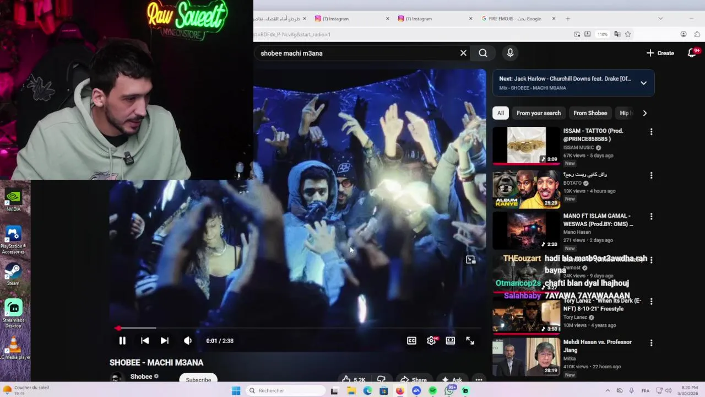Show hidden system tray icons
The width and height of the screenshot is (705, 397).
(x=608, y=390)
